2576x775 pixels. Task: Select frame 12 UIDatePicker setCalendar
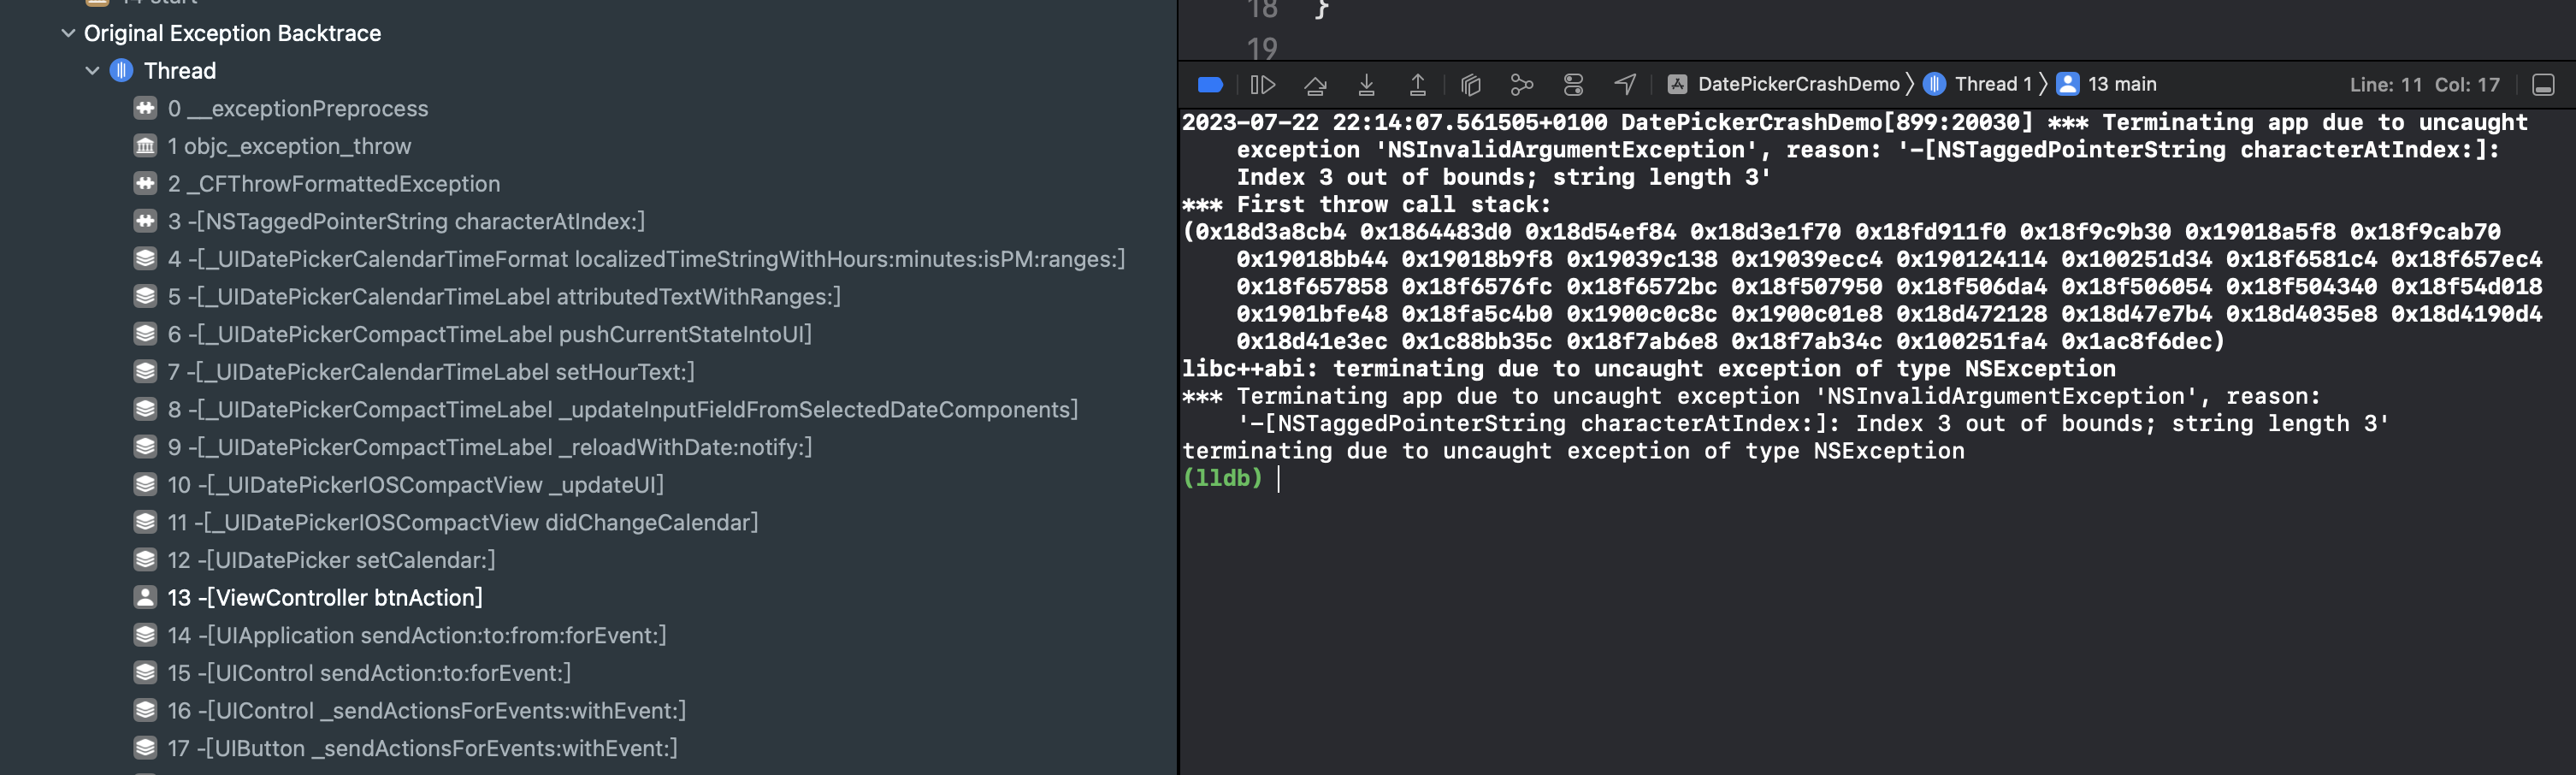coord(330,560)
